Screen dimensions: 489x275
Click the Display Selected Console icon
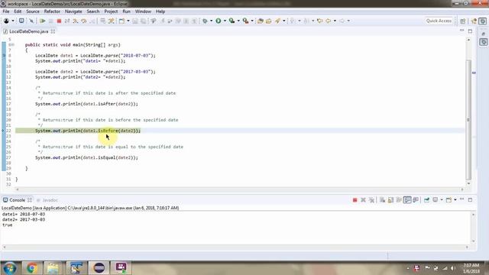coord(436,200)
